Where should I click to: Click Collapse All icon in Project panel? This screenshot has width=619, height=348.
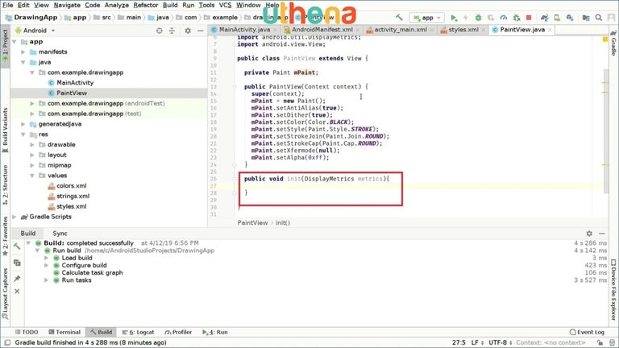coord(172,31)
